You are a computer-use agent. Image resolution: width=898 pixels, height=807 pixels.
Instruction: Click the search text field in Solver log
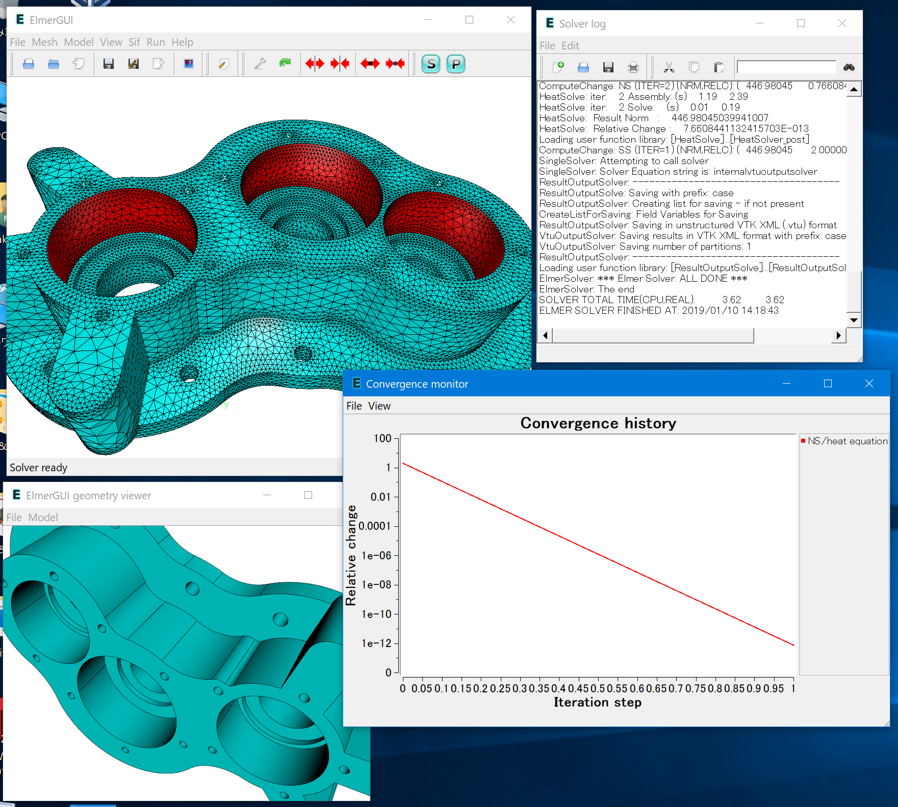[786, 67]
